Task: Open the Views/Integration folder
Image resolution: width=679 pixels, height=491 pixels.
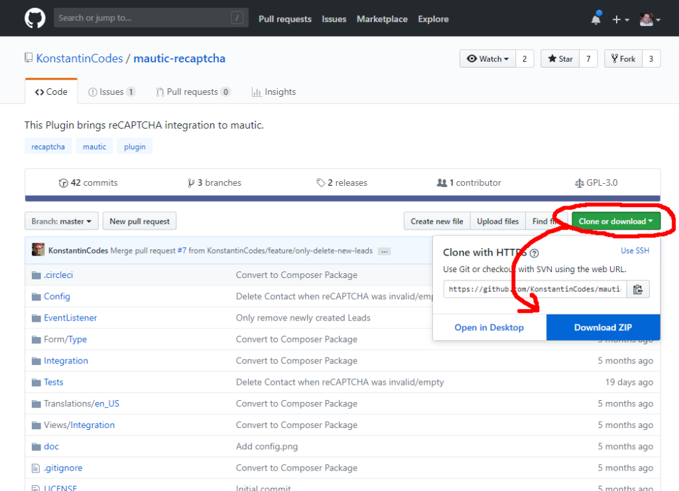Action: 80,425
